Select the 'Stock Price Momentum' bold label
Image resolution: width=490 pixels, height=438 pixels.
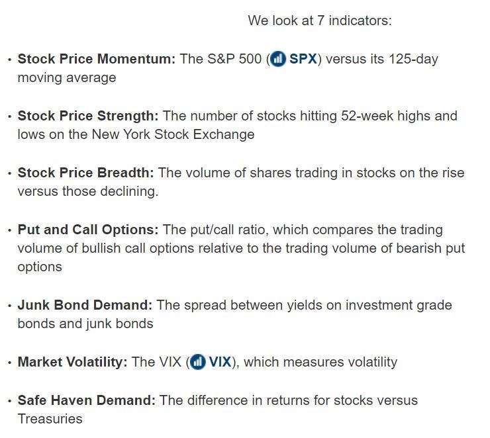pos(97,59)
